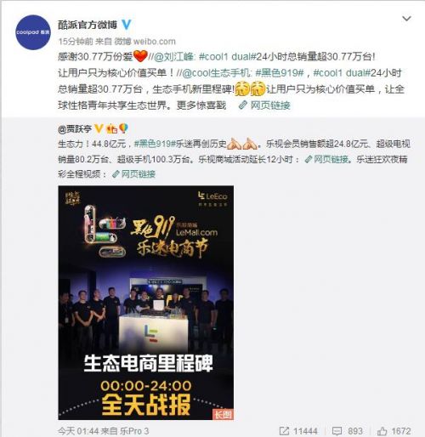
Task: Open the @cool生态手机 mention
Action: (x=215, y=73)
